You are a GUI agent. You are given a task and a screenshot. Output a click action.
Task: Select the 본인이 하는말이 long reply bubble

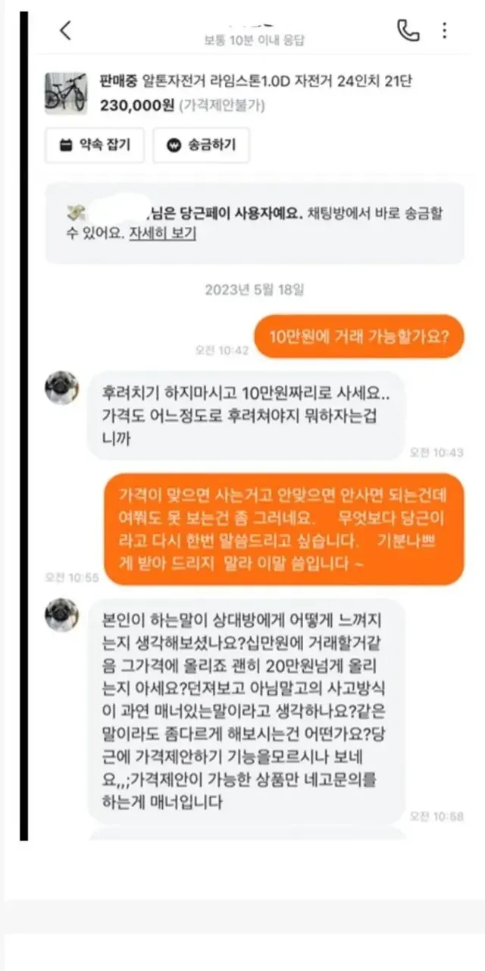tap(247, 710)
